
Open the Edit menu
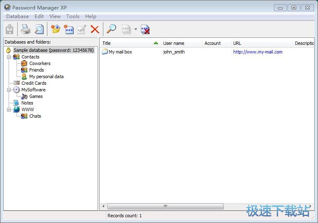pyautogui.click(x=39, y=16)
